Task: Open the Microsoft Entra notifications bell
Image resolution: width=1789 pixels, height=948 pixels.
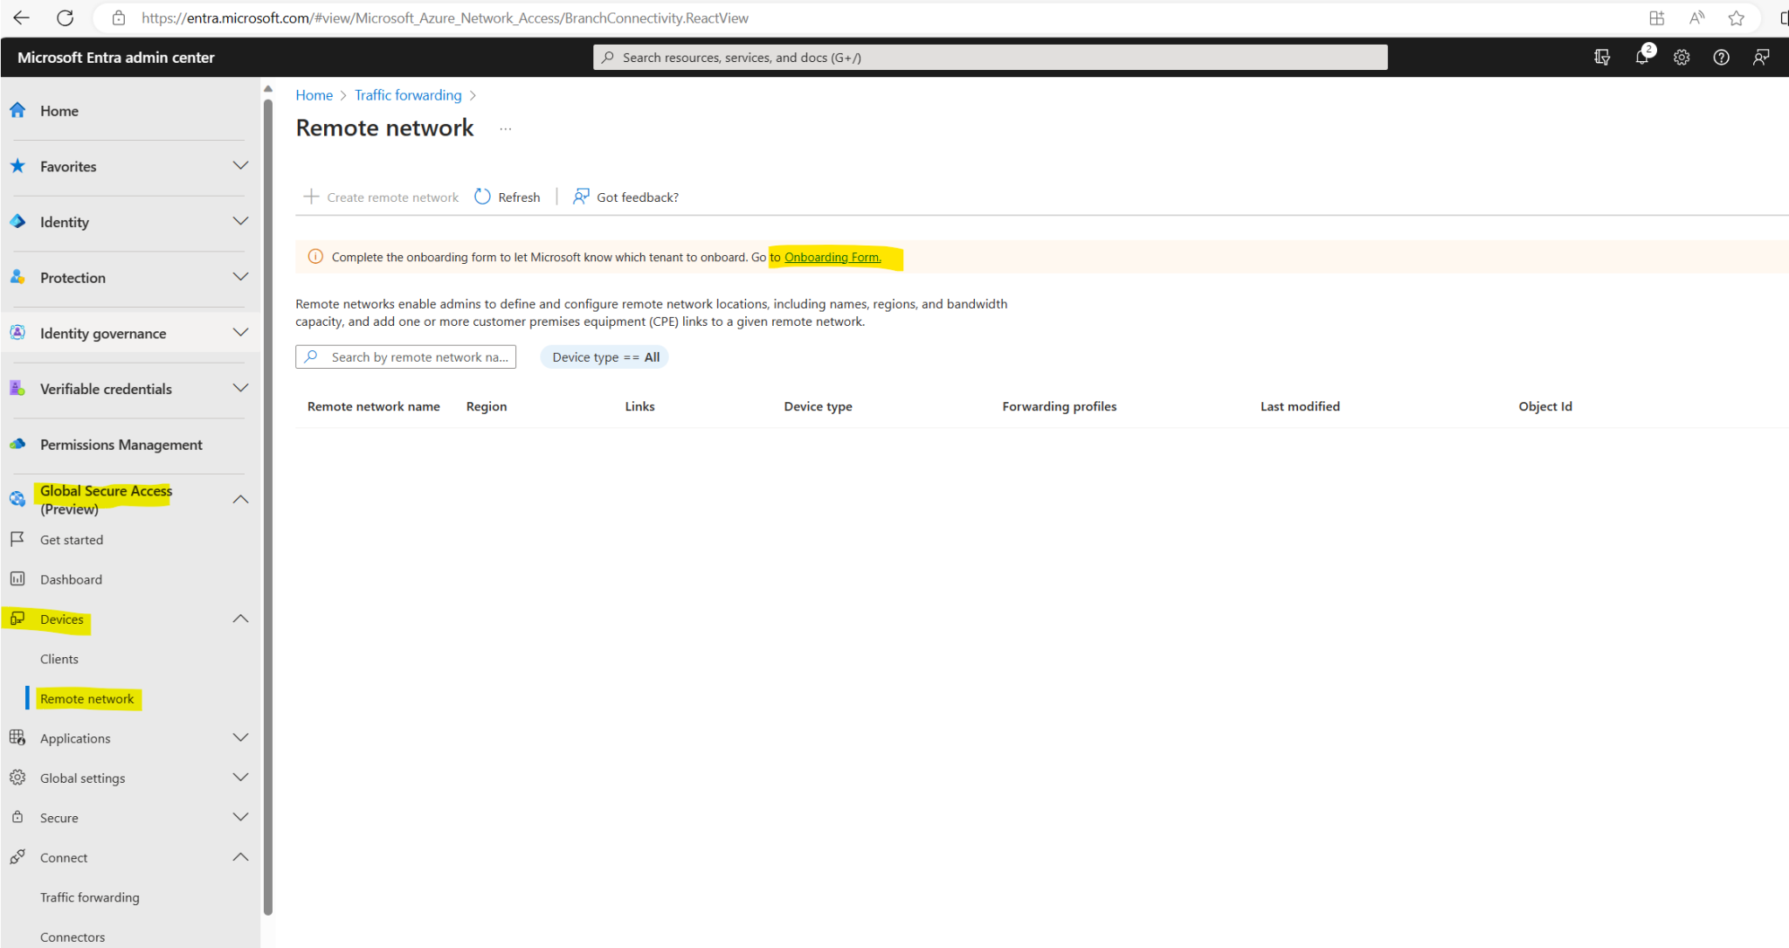Action: (1642, 57)
